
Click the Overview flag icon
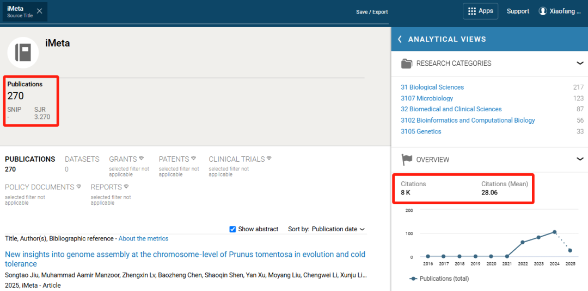(x=407, y=160)
